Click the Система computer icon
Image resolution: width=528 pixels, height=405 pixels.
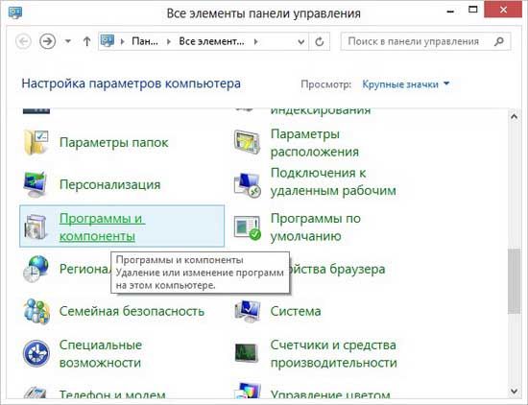(x=248, y=311)
